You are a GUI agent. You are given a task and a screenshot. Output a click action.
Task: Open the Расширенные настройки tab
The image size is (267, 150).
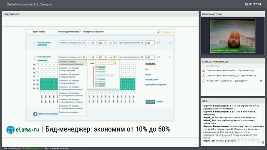(93, 32)
